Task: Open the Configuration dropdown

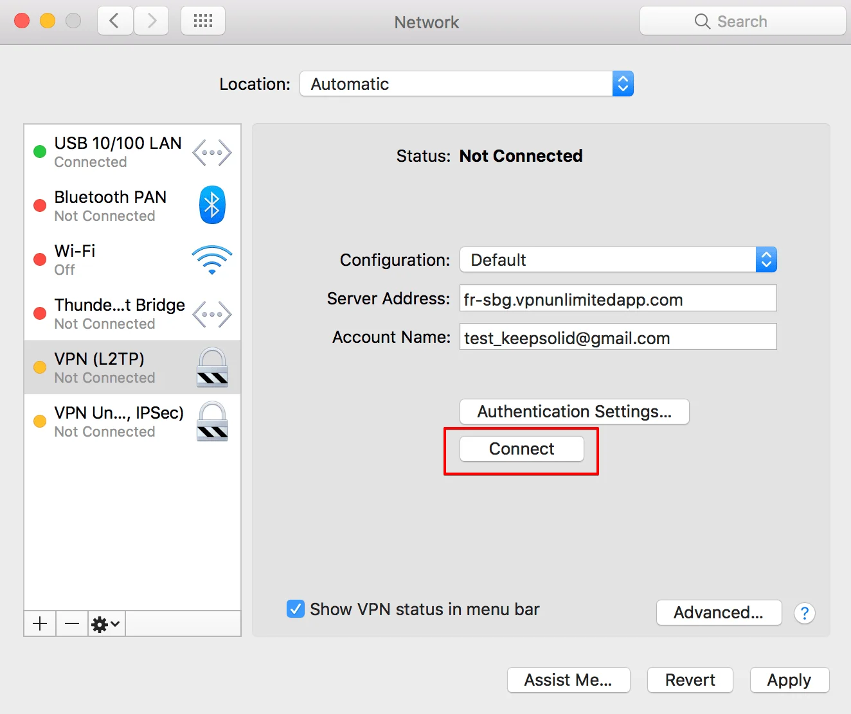Action: tap(618, 260)
